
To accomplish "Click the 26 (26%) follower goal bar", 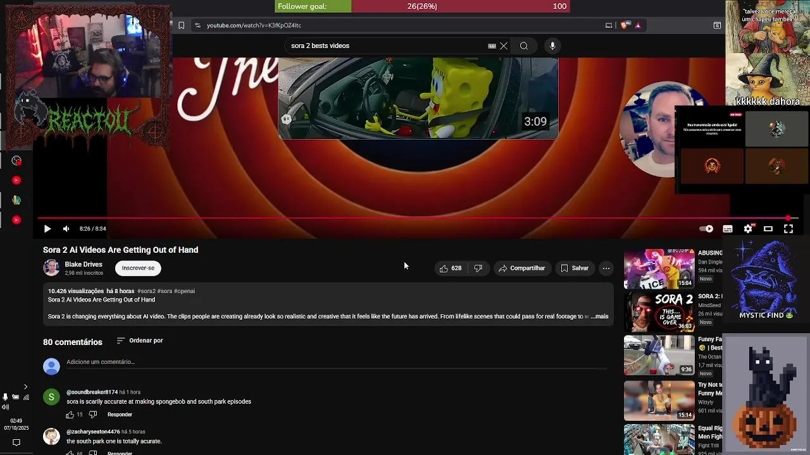I will [x=422, y=6].
